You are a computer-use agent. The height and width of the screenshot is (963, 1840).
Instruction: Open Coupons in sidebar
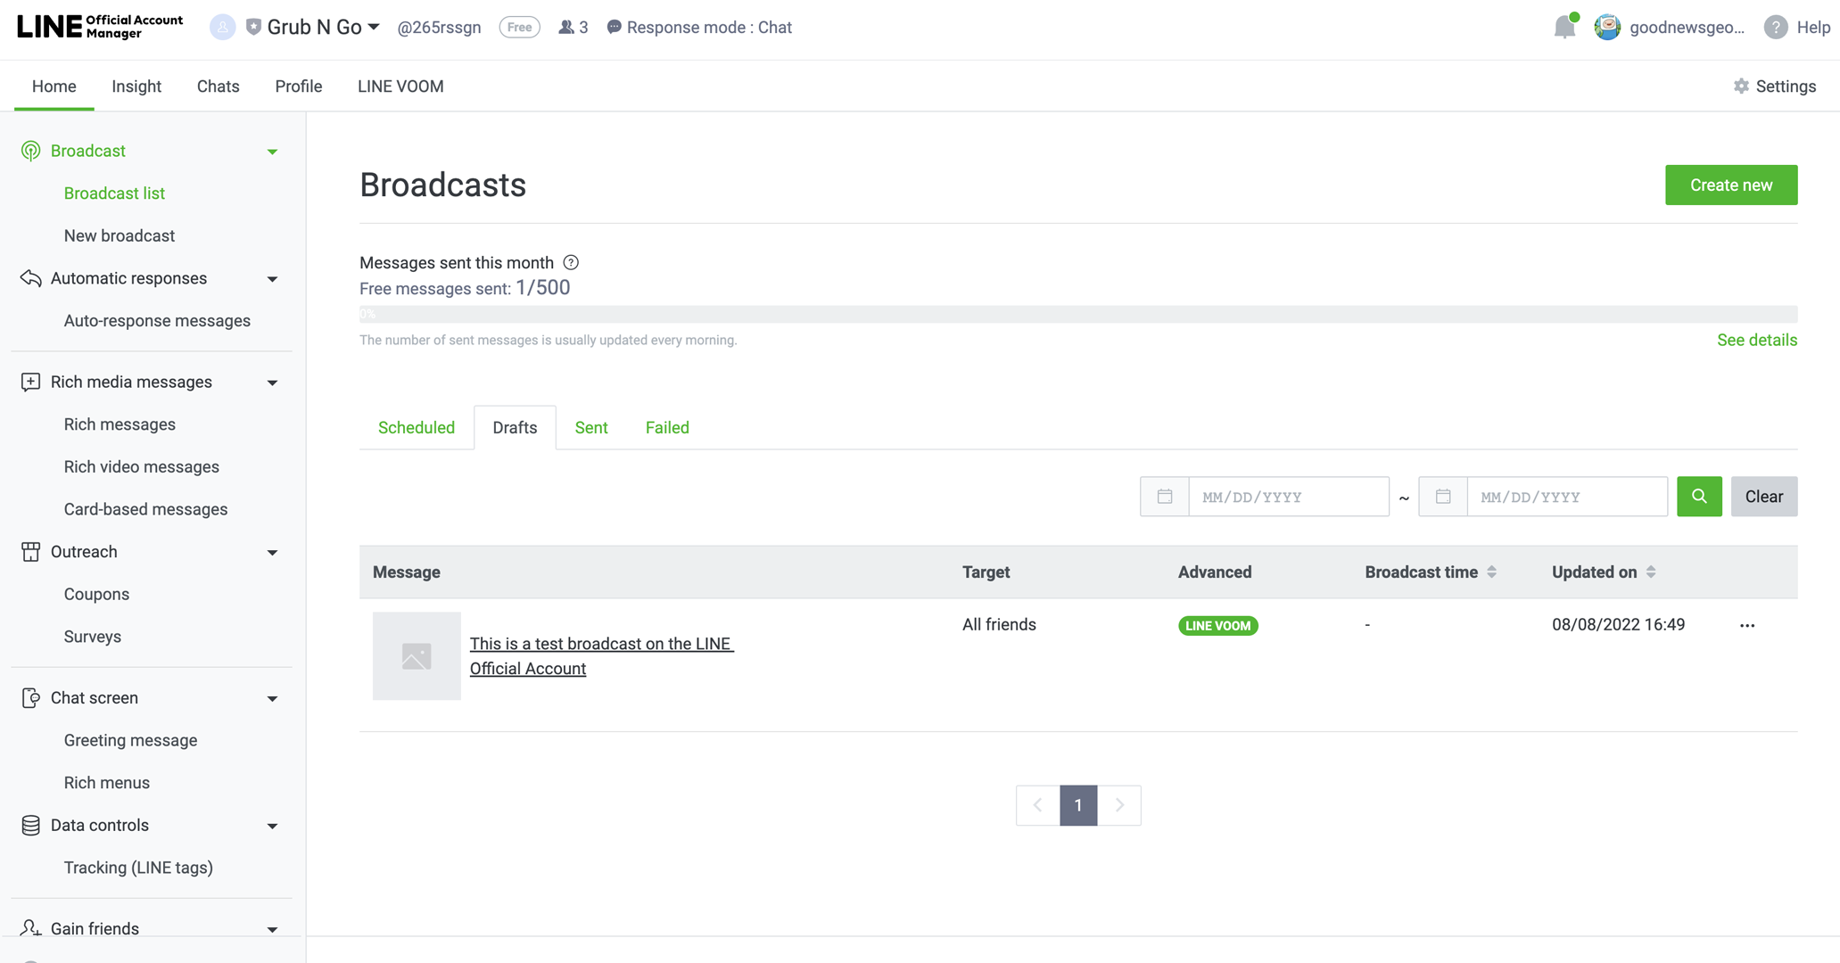tap(96, 595)
